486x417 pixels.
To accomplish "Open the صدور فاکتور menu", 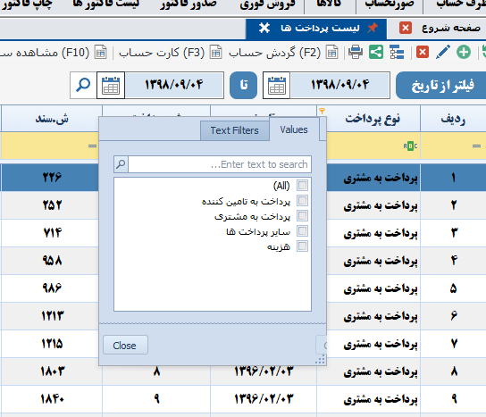I will click(189, 4).
